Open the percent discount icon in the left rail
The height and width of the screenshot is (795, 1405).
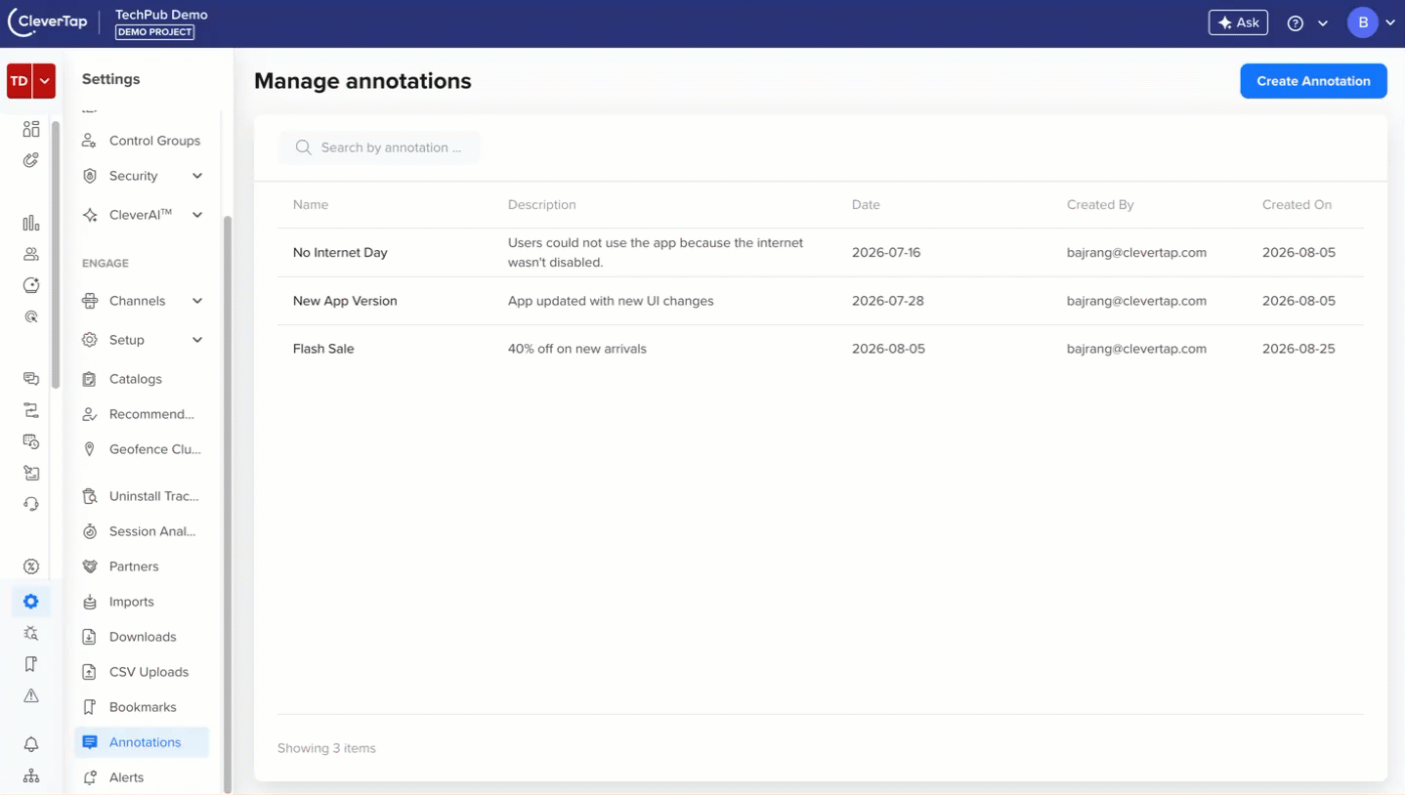(x=31, y=566)
